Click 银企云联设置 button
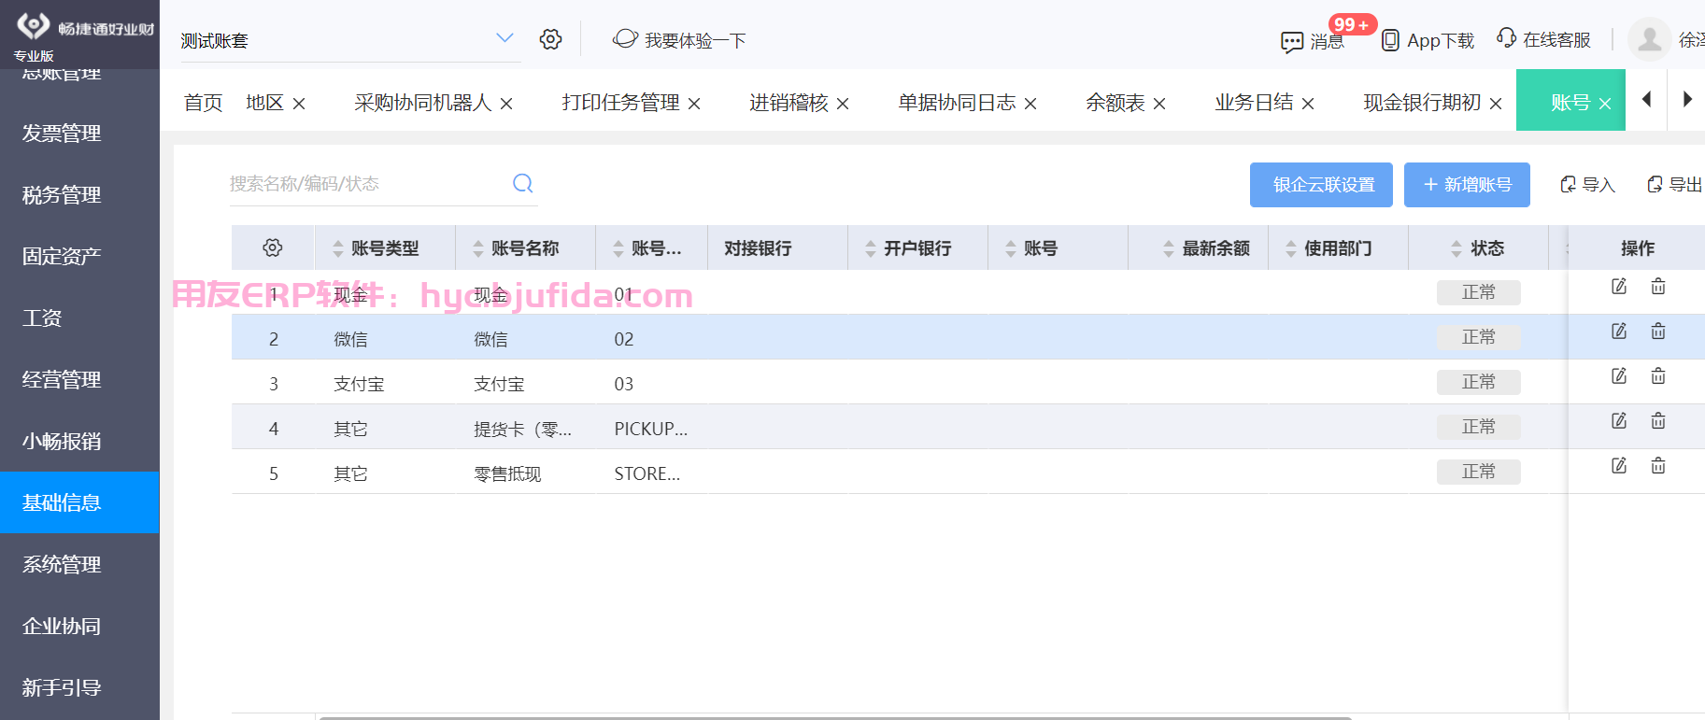Image resolution: width=1705 pixels, height=720 pixels. 1321,185
